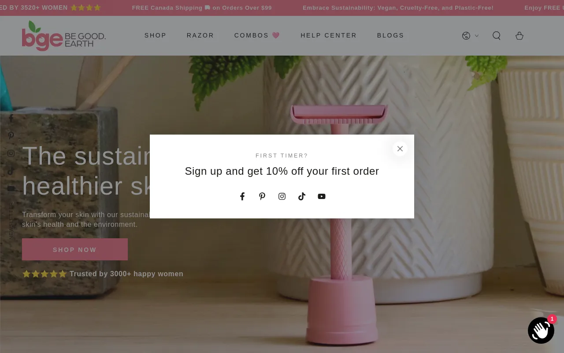This screenshot has height=353, width=564.
Task: Open the HELP CENTER menu
Action: point(329,35)
